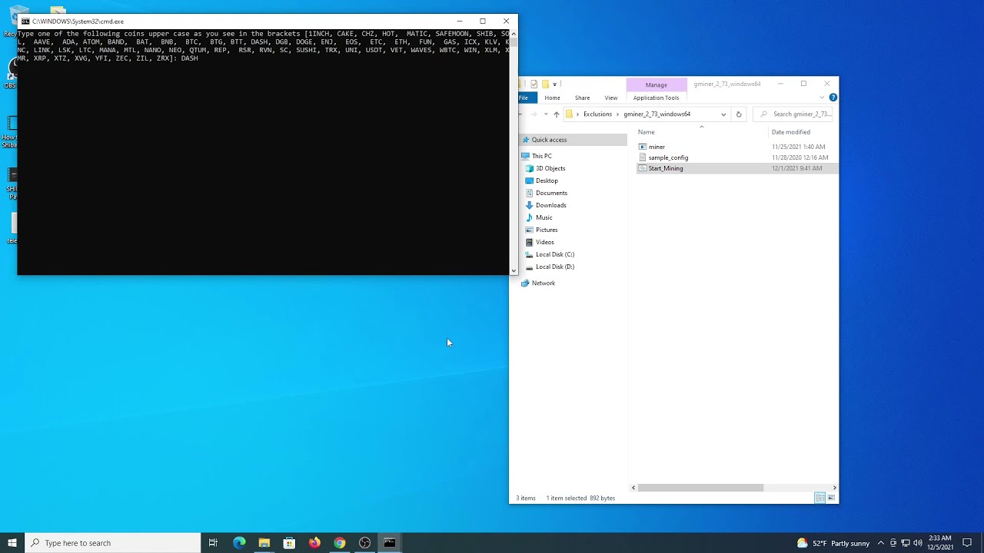The width and height of the screenshot is (984, 553).
Task: Open 3D Objects folder
Action: click(x=550, y=168)
